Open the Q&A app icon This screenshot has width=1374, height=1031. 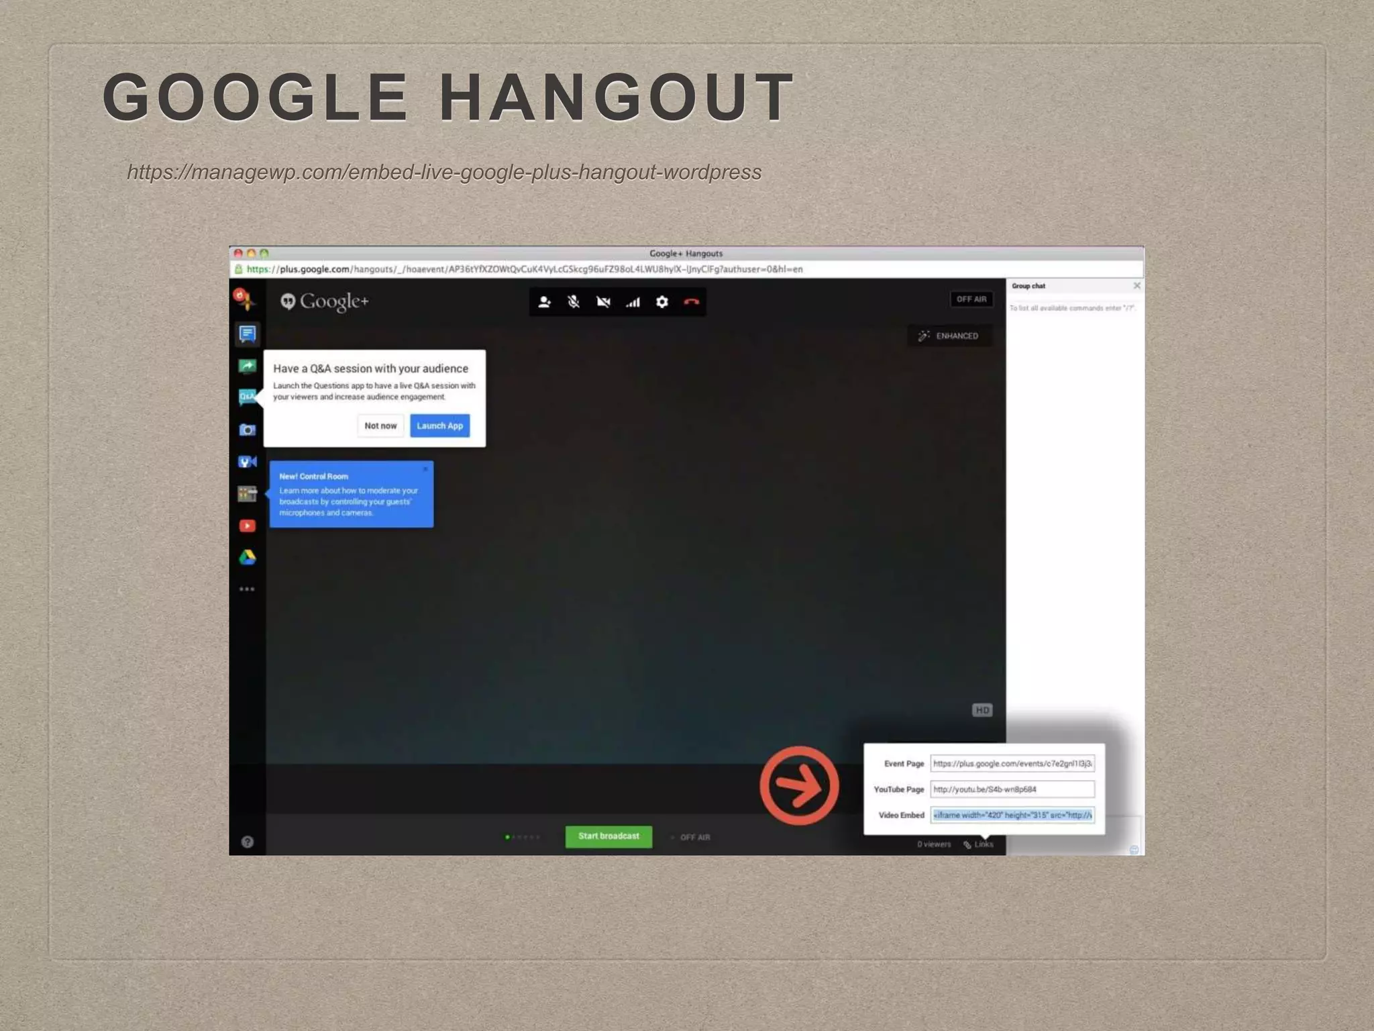248,397
